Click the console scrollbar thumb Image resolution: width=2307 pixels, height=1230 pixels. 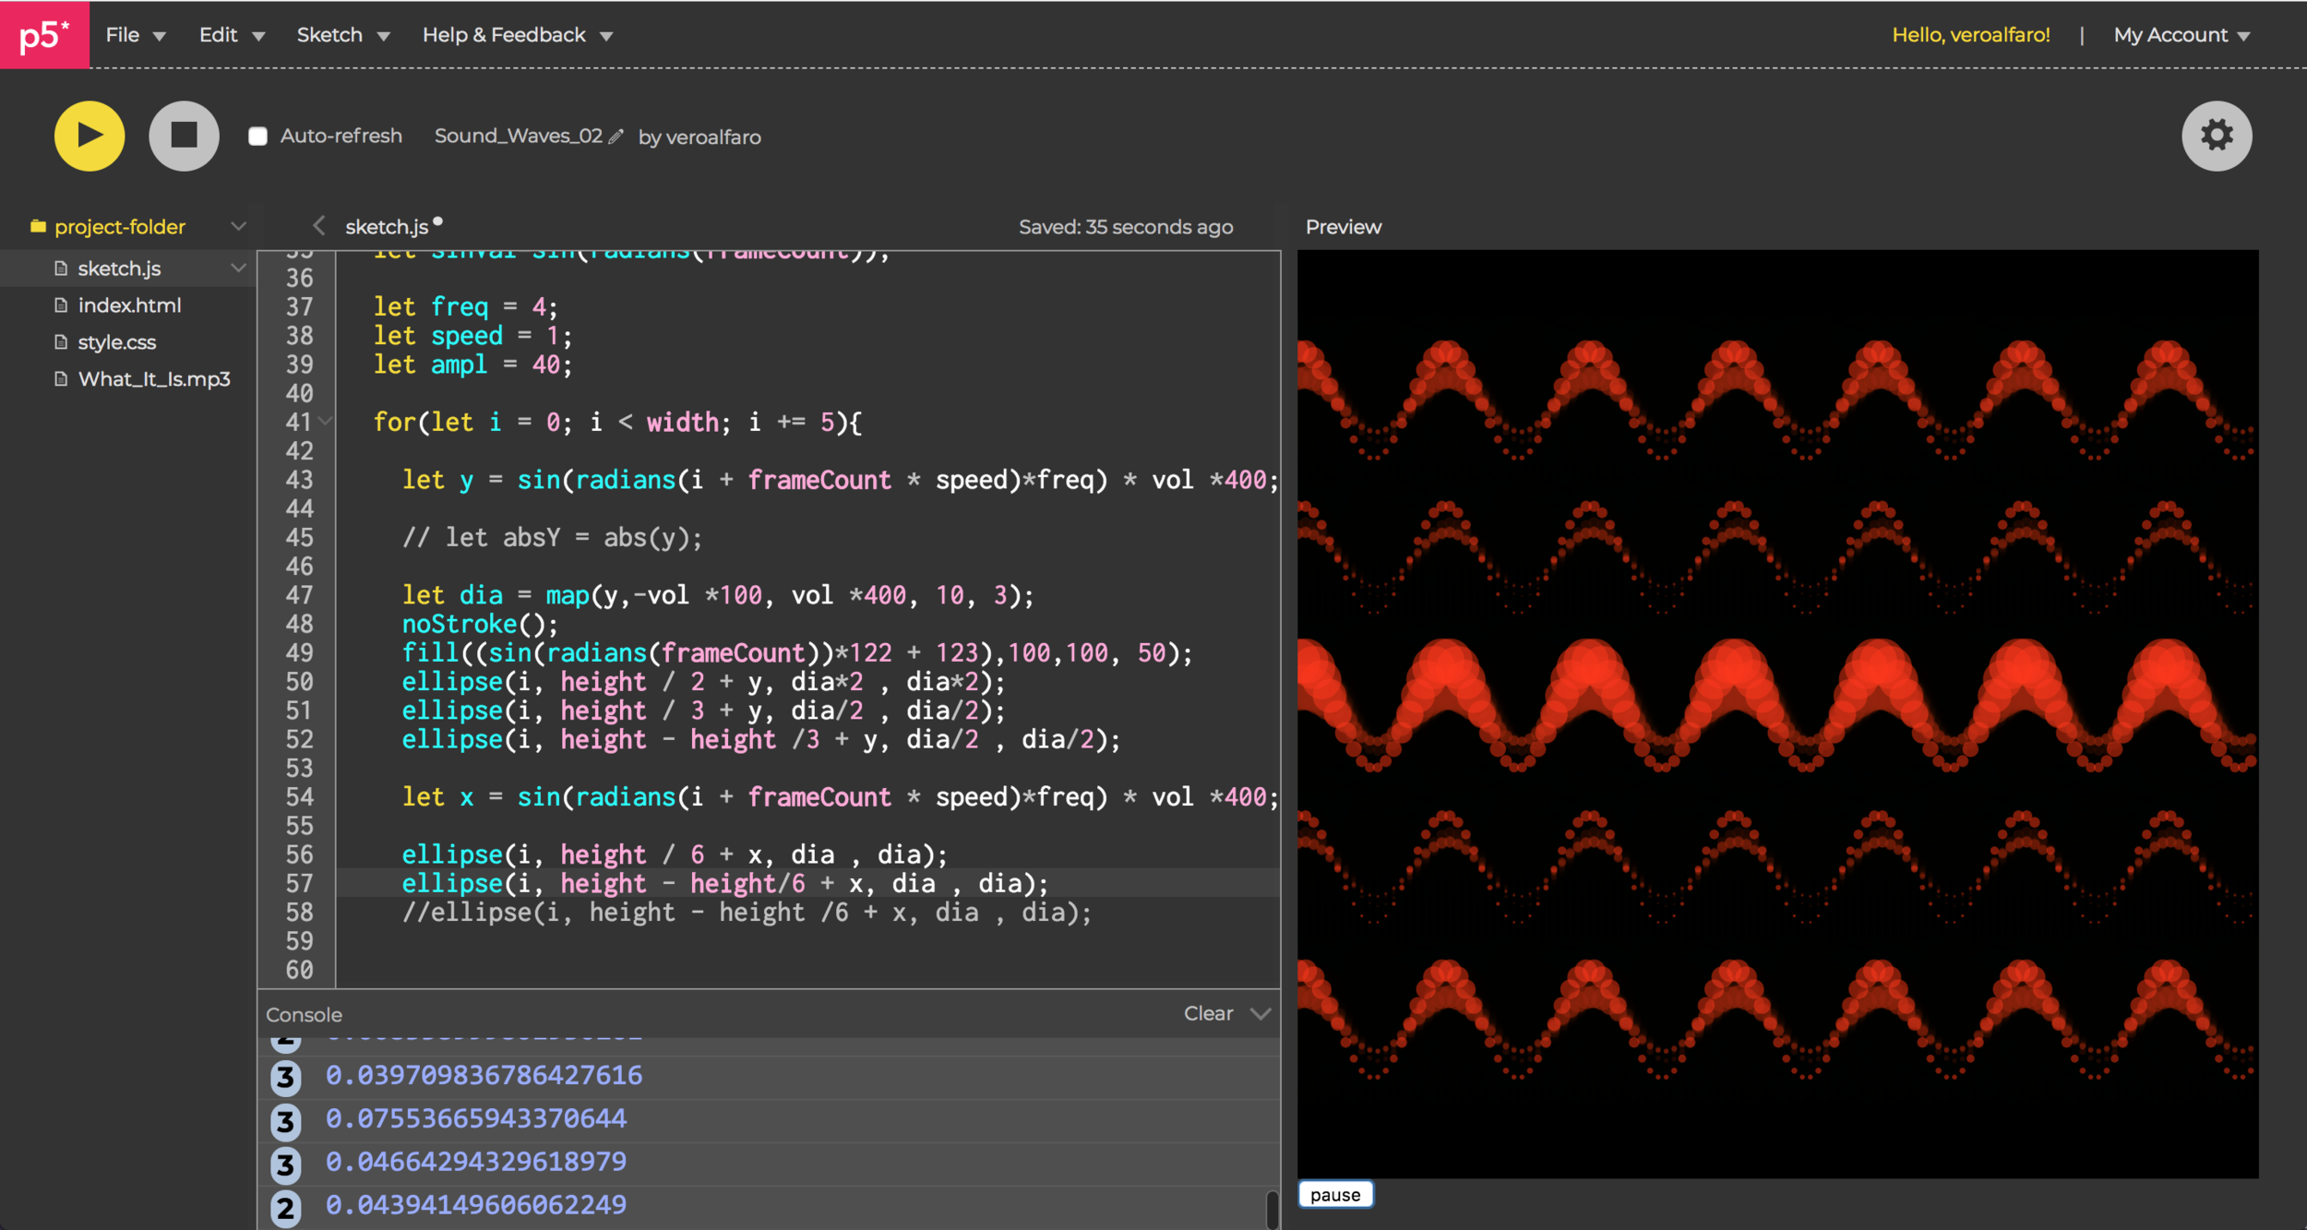[x=1273, y=1210]
